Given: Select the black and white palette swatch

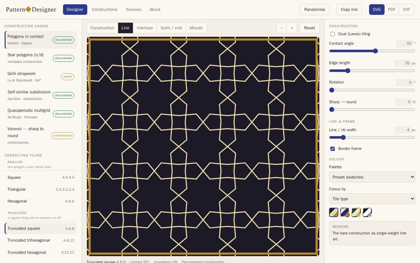Looking at the screenshot, I should [367, 212].
